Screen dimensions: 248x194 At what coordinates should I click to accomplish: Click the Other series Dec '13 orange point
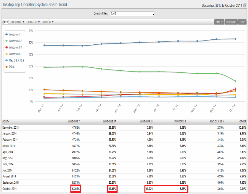pyautogui.click(x=44, y=90)
